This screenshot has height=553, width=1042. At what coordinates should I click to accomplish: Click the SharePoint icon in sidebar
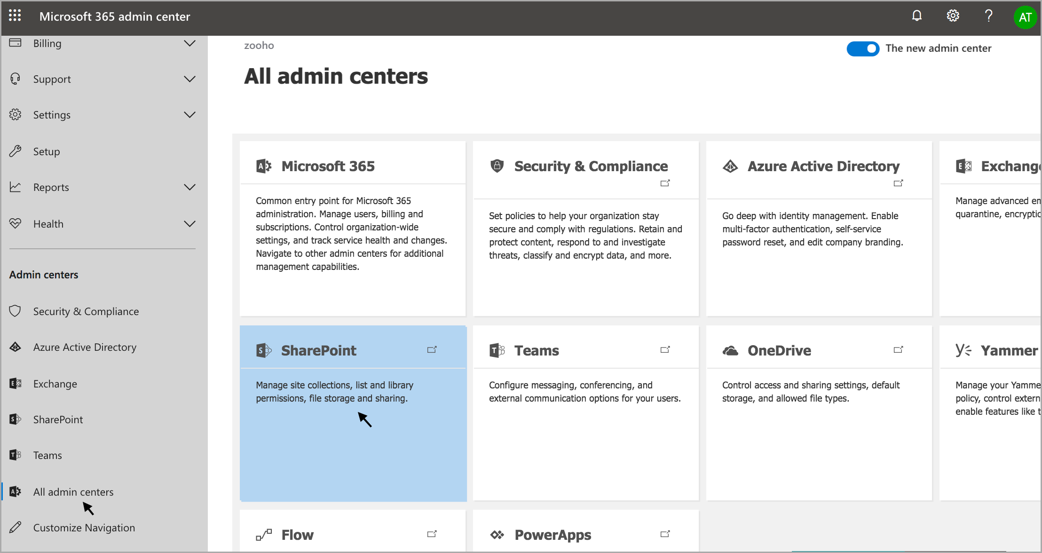click(x=15, y=419)
